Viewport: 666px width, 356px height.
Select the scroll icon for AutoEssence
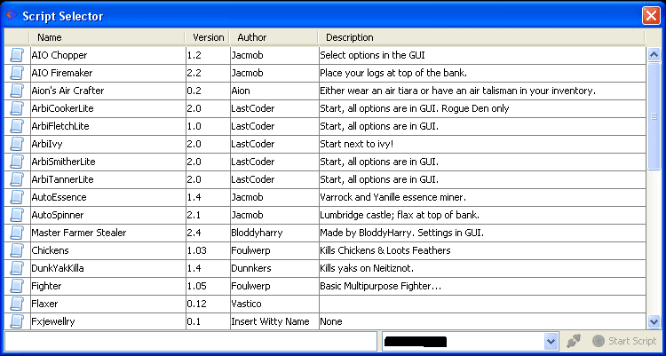(x=17, y=198)
